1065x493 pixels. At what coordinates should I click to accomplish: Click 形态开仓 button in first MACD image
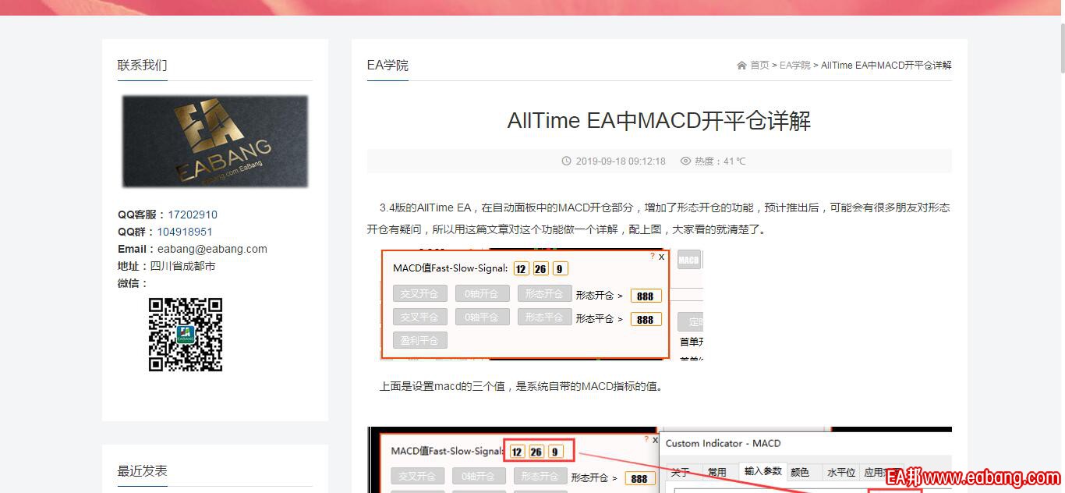click(x=544, y=294)
